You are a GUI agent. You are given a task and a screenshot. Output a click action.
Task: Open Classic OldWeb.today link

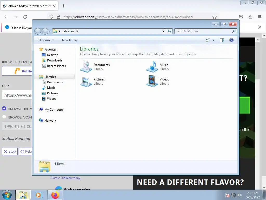(65, 178)
